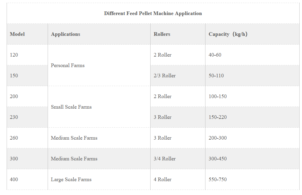
Task: Click the table title 'Different Feed Pellet Machine Application'
Action: coord(153,13)
